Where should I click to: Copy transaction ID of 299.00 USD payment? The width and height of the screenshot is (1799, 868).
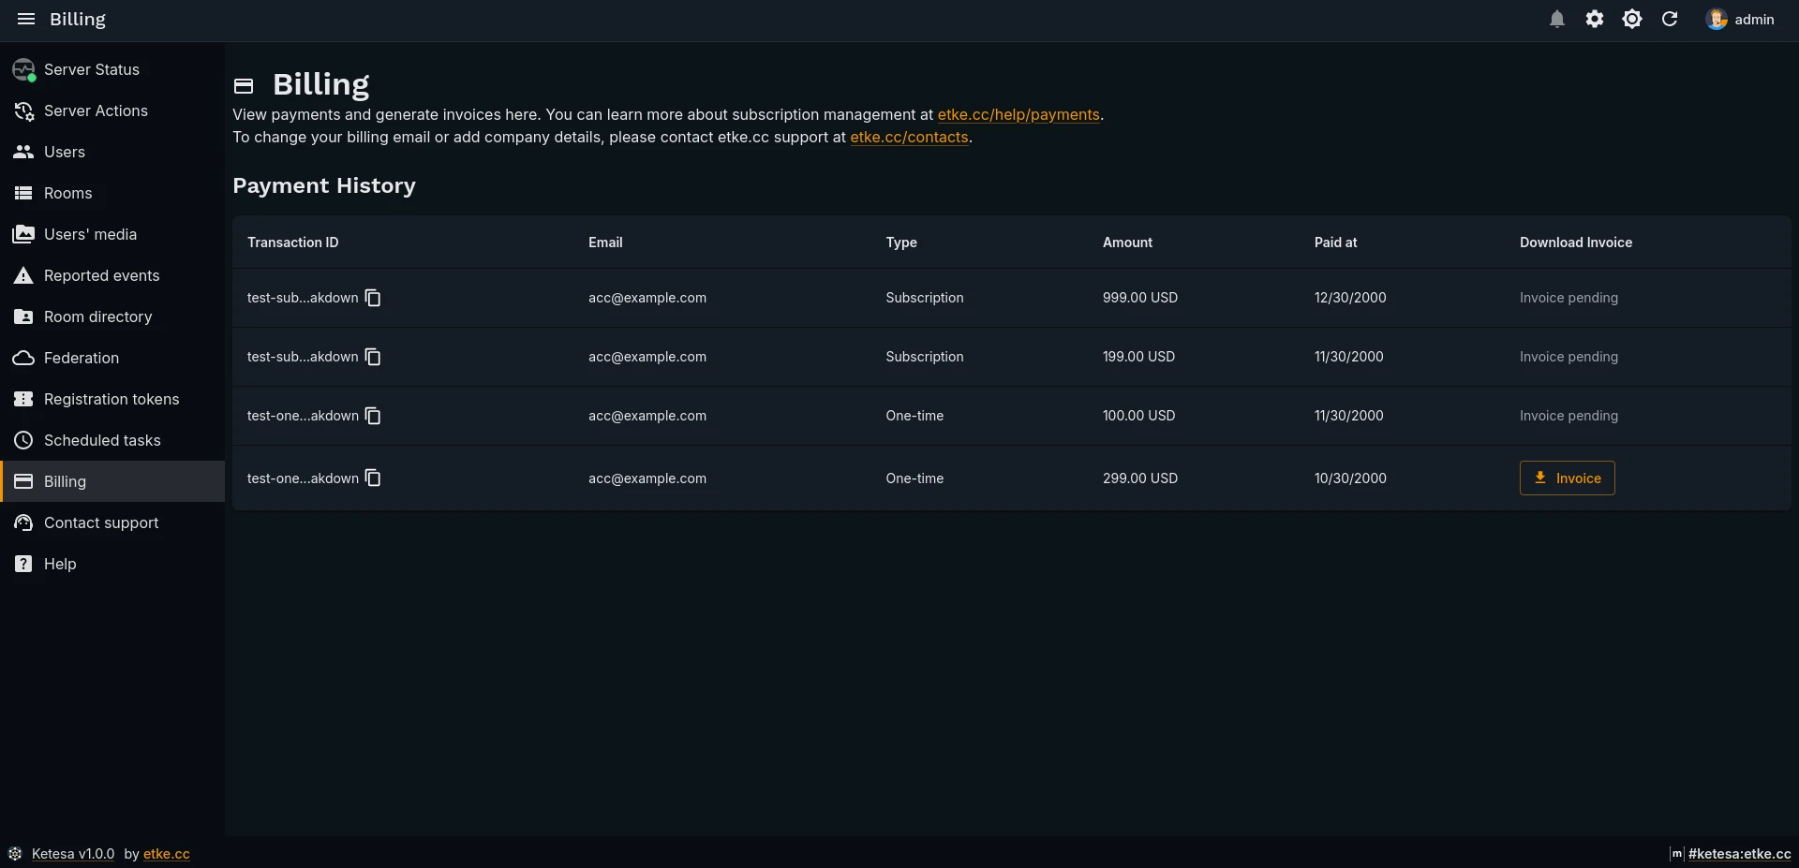click(x=373, y=478)
